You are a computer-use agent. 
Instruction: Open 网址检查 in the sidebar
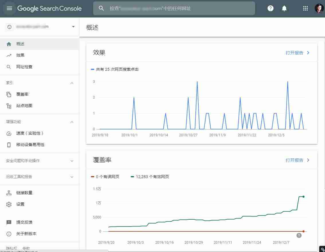[x=39, y=67]
